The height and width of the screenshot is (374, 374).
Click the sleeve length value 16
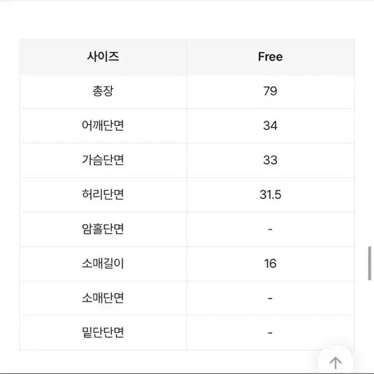(x=270, y=263)
